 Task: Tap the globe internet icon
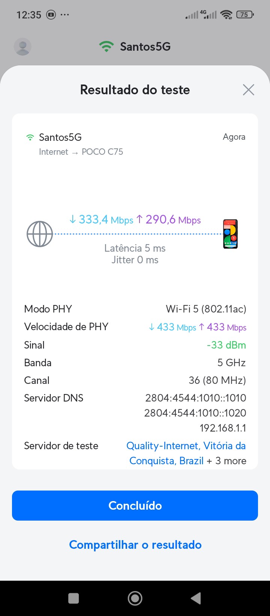tap(40, 234)
